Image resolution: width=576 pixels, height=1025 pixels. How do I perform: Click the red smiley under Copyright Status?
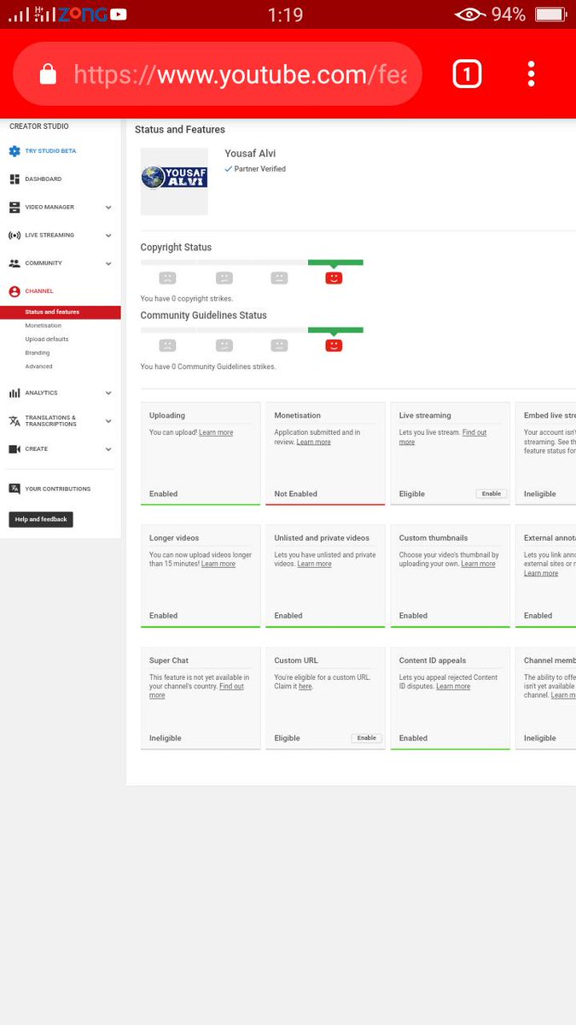334,278
